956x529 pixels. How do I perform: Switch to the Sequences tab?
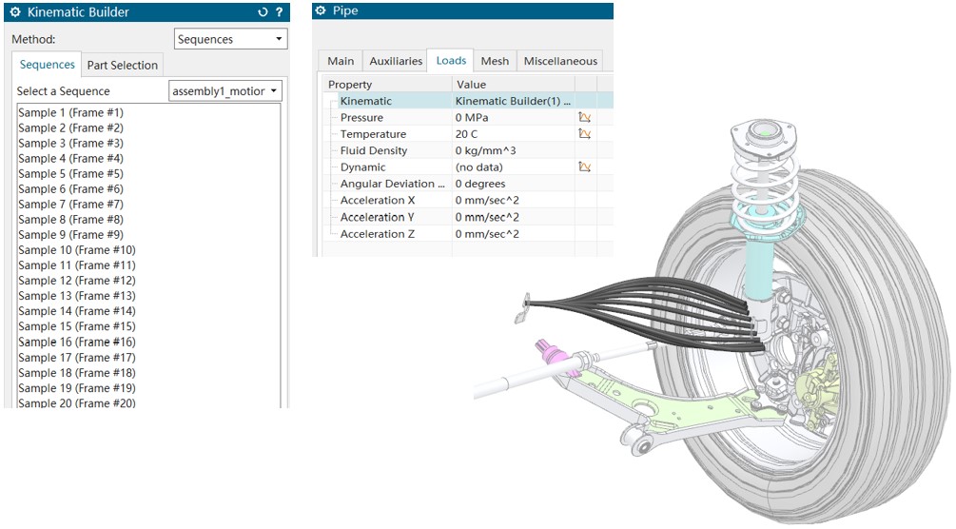(47, 65)
